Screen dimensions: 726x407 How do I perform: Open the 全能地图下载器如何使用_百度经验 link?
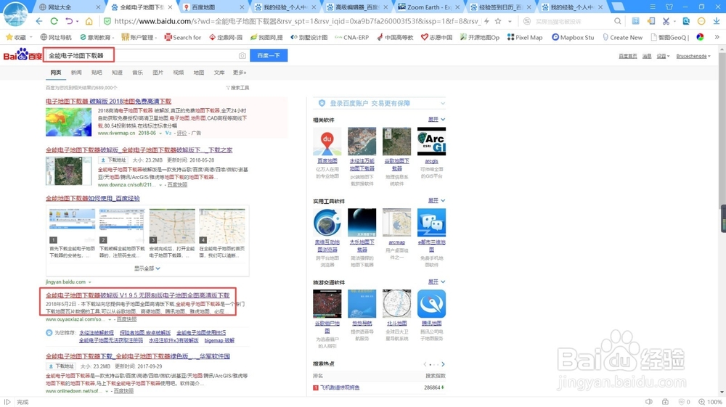(x=93, y=198)
